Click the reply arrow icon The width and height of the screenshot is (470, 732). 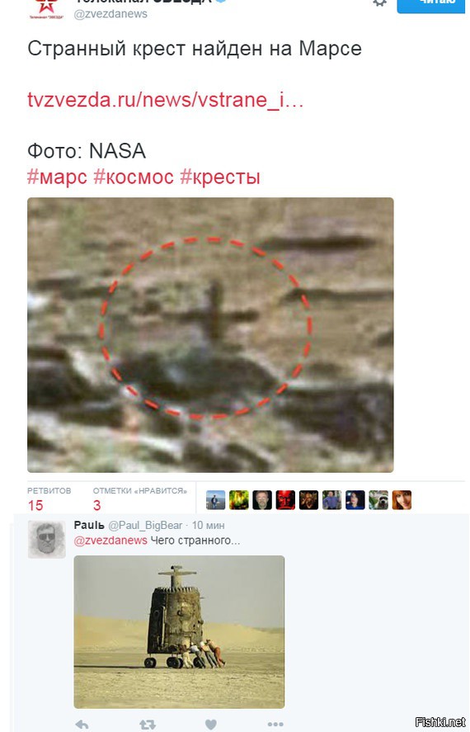(82, 725)
